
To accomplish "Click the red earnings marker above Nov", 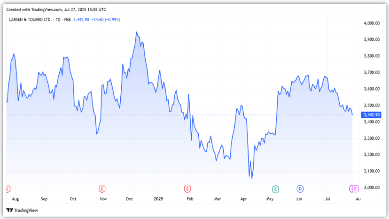I will coord(101,189).
